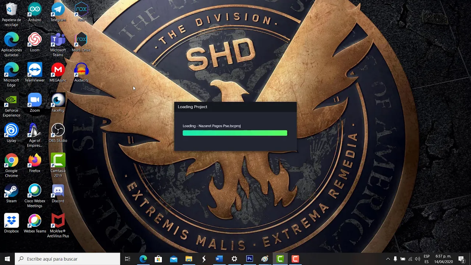The width and height of the screenshot is (471, 265).
Task: Select the FaceRig desktop shortcut
Action: point(58,103)
